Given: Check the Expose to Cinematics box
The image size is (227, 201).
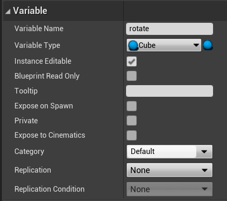Looking at the screenshot, I should (132, 135).
